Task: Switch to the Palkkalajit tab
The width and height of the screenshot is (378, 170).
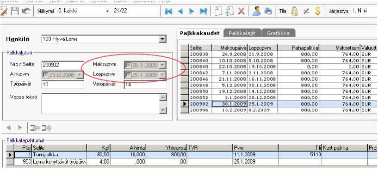Action: [242, 33]
